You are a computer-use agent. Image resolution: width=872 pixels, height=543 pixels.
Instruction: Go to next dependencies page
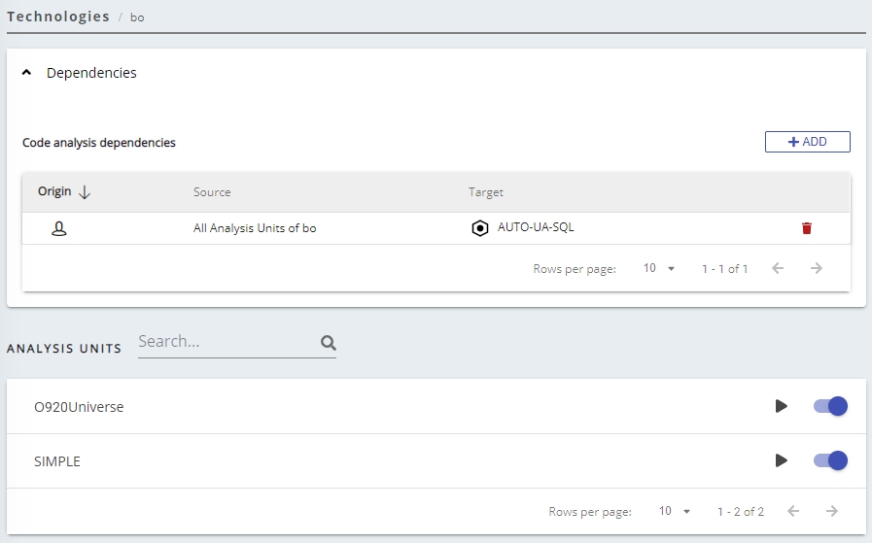click(817, 268)
